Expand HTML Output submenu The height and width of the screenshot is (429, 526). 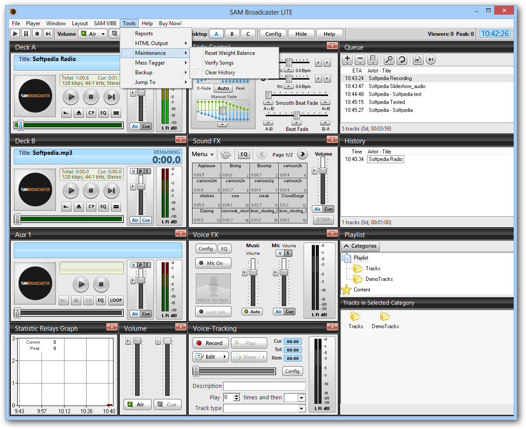pyautogui.click(x=156, y=43)
